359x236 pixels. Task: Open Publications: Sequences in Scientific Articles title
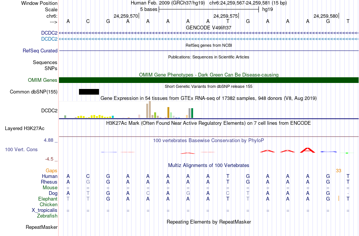209,57
